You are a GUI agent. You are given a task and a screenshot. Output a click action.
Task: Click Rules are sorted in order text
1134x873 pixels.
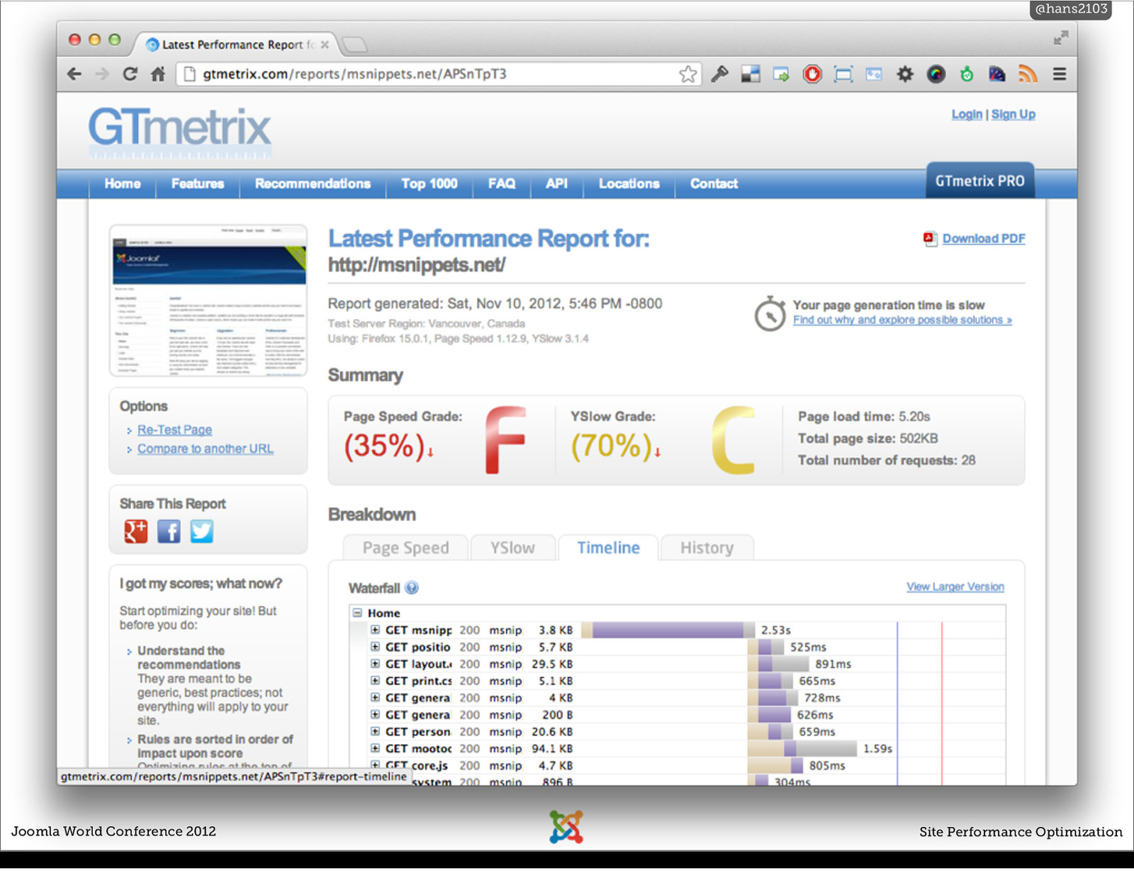coord(215,746)
